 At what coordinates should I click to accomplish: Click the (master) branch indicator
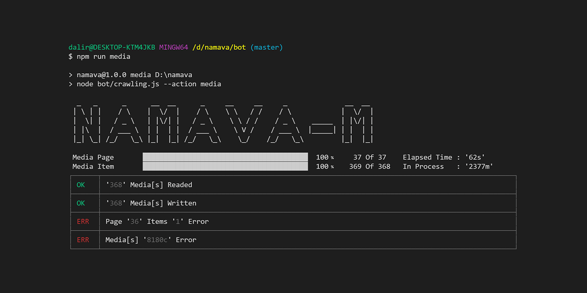click(266, 47)
